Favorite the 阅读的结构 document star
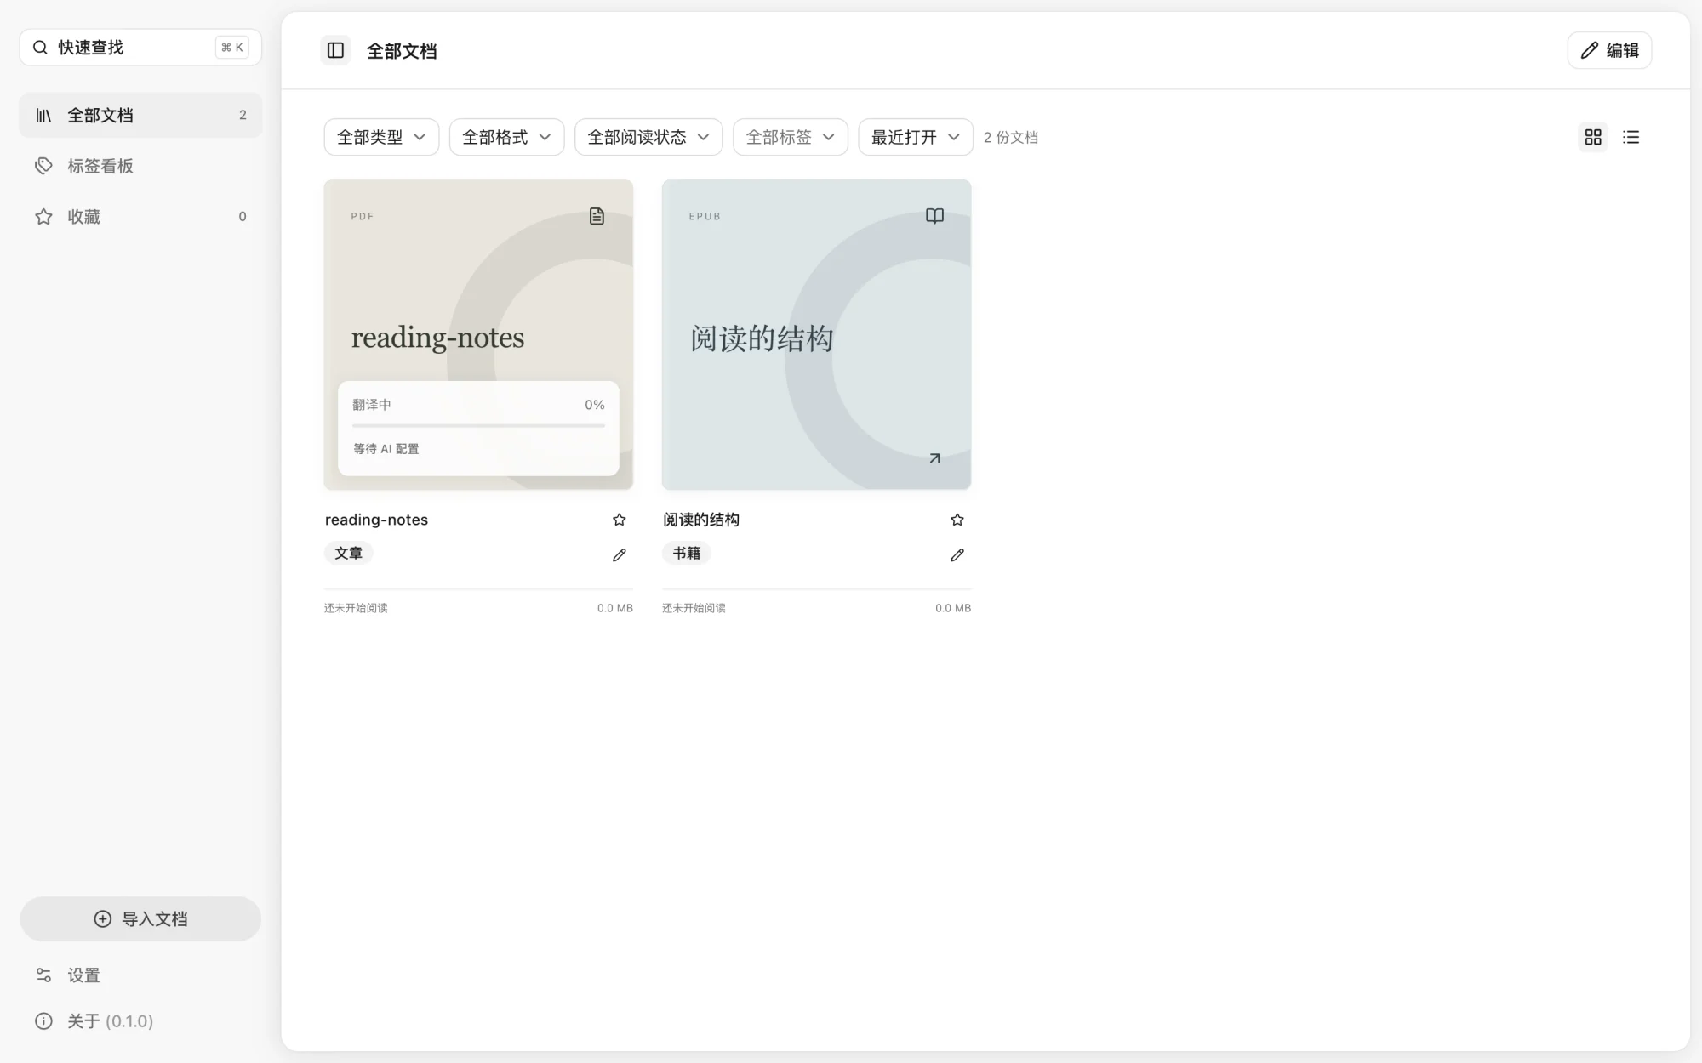 pos(957,520)
